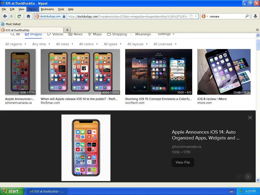Open the When will Apple release iOS 14 link
Image resolution: width=260 pixels, height=195 pixels.
(x=79, y=99)
